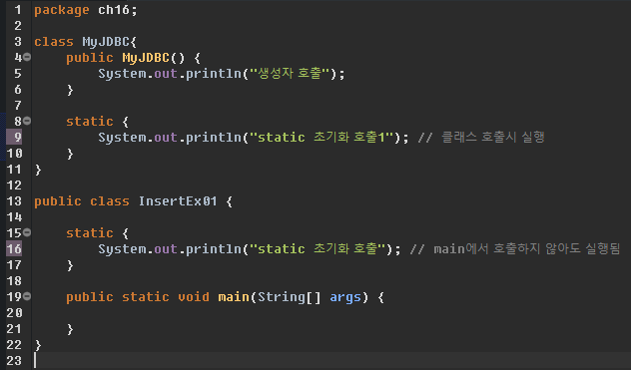Click the 'main' method name on line 19
The width and height of the screenshot is (631, 370).
(x=234, y=297)
